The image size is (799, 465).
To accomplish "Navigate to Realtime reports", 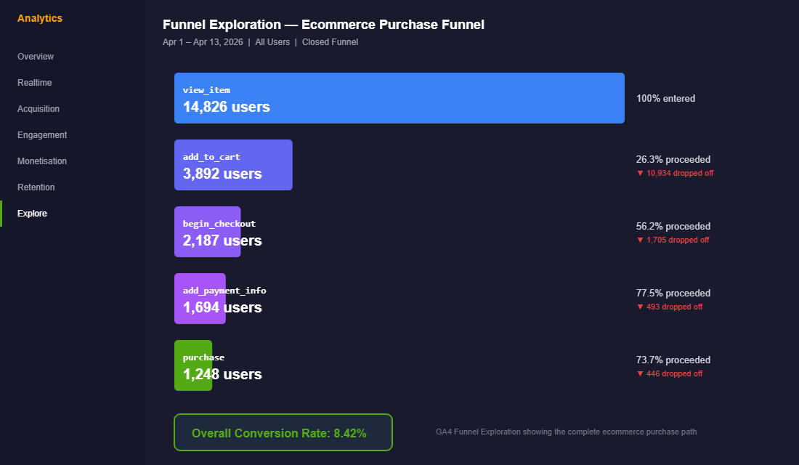I will pyautogui.click(x=35, y=82).
